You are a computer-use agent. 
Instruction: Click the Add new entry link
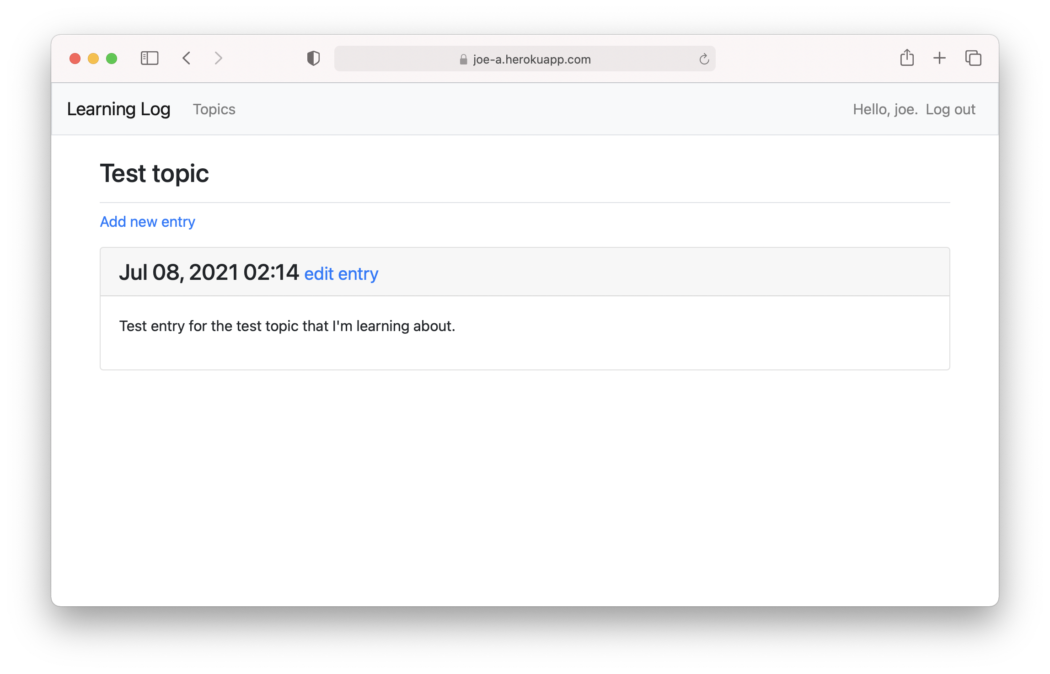147,221
